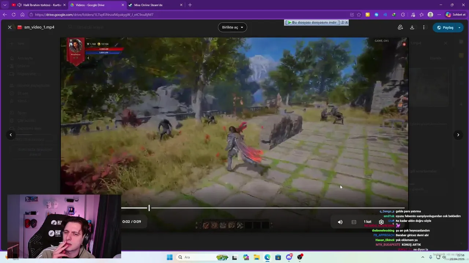Viewport: 469px width, 263px height.
Task: Select the Videos - Google Drive tab
Action: tap(97, 5)
